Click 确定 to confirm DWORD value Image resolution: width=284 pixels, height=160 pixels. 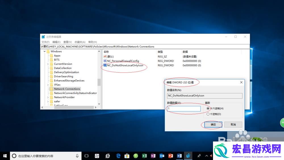[x=213, y=124]
